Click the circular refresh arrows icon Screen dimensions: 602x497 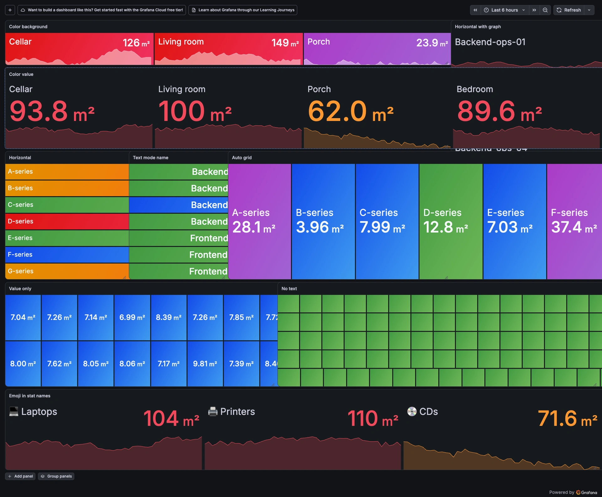tap(559, 10)
